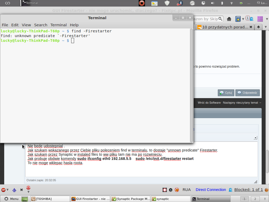Switch to the '10 przydatnych porad' Firefox tab
The image size is (269, 202).
(225, 27)
